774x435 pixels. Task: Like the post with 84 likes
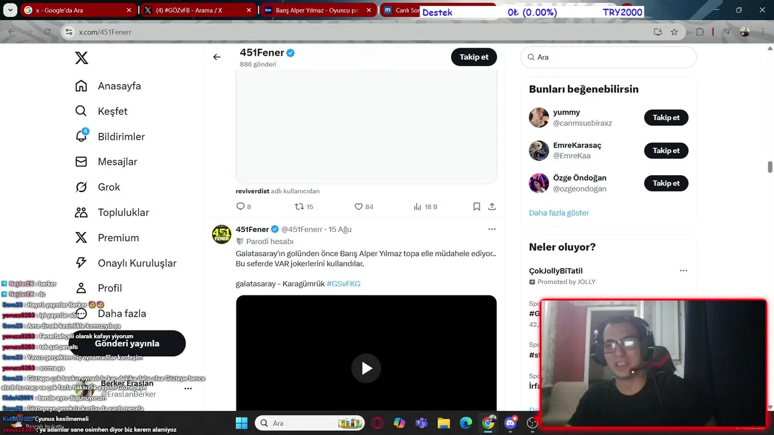point(363,207)
